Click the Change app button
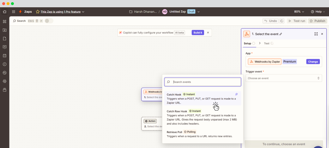The height and width of the screenshot is (148, 329). [313, 61]
